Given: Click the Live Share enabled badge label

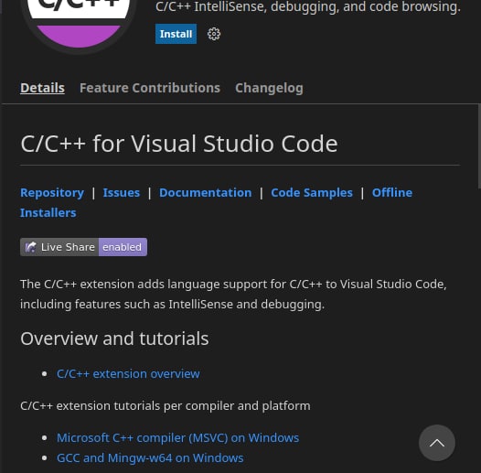Looking at the screenshot, I should point(83,247).
